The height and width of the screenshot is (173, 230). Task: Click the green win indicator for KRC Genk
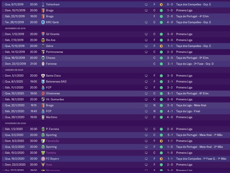coord(161,22)
